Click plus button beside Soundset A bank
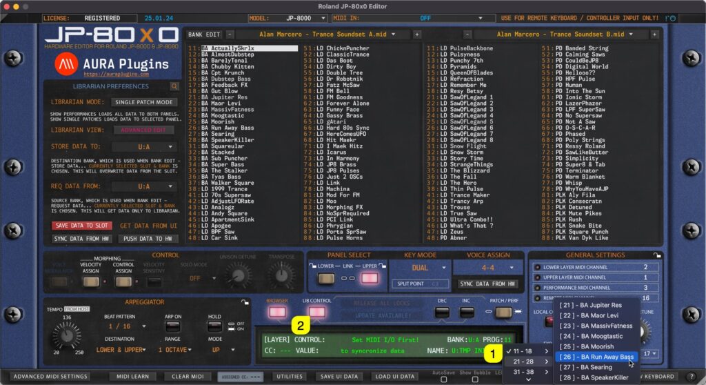The height and width of the screenshot is (385, 706). (417, 34)
